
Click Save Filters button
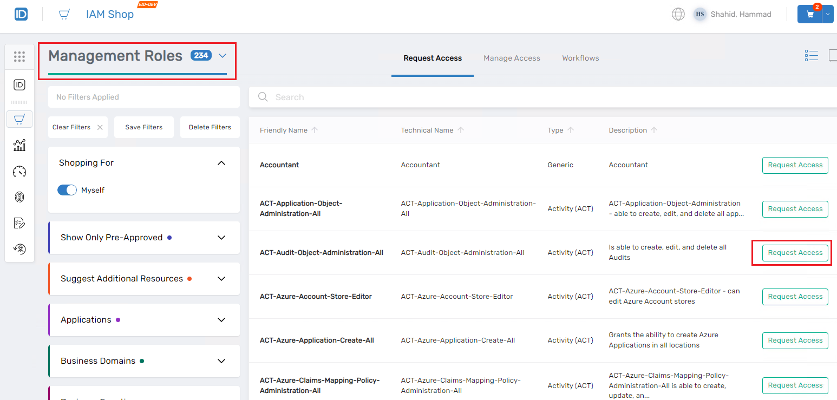pos(144,127)
